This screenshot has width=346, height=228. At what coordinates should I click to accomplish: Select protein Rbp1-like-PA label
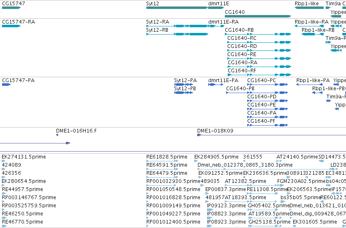[313, 80]
